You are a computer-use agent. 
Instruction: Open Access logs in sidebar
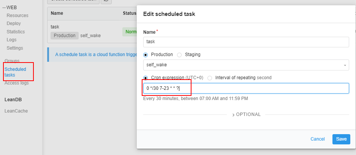pyautogui.click(x=16, y=83)
